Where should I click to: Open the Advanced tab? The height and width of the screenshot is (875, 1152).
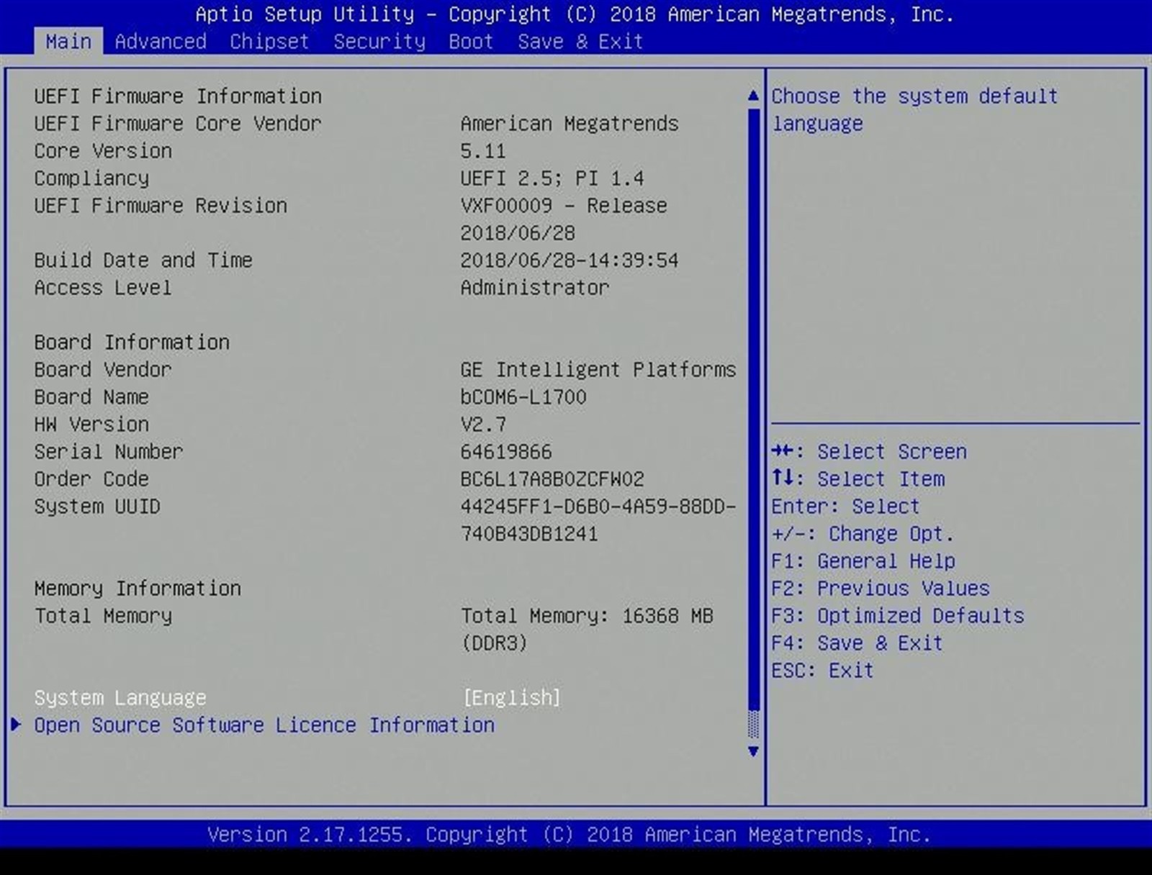tap(161, 41)
